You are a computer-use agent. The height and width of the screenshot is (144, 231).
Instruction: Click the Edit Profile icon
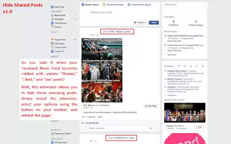point(52,7)
